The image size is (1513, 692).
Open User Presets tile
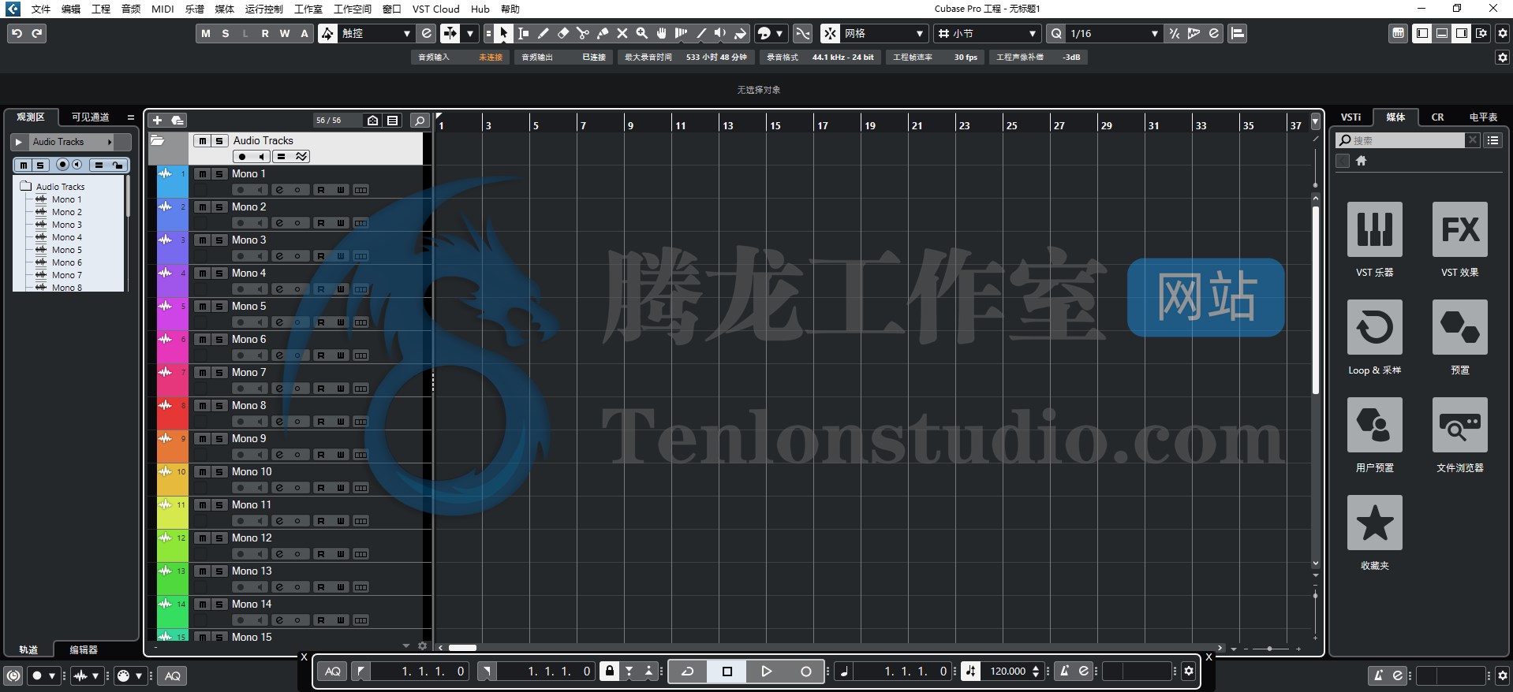(1374, 425)
